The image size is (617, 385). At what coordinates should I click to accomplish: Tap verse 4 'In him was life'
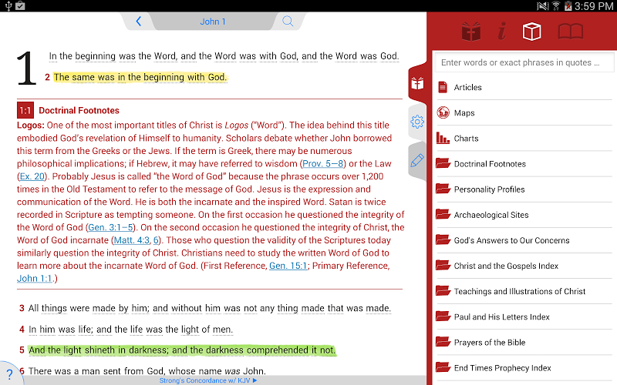pos(130,330)
